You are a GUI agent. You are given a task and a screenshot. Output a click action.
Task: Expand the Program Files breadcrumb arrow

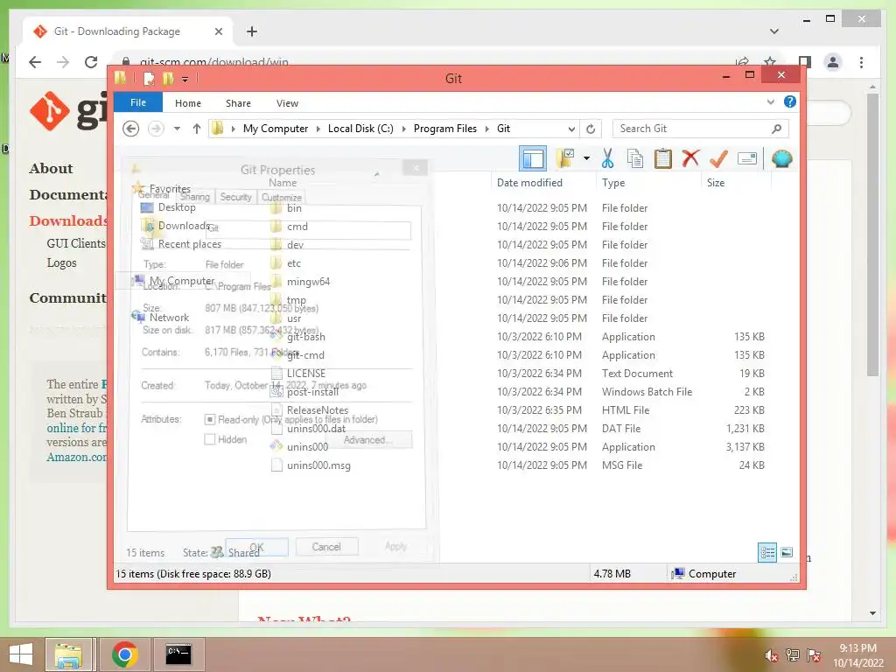[486, 129]
